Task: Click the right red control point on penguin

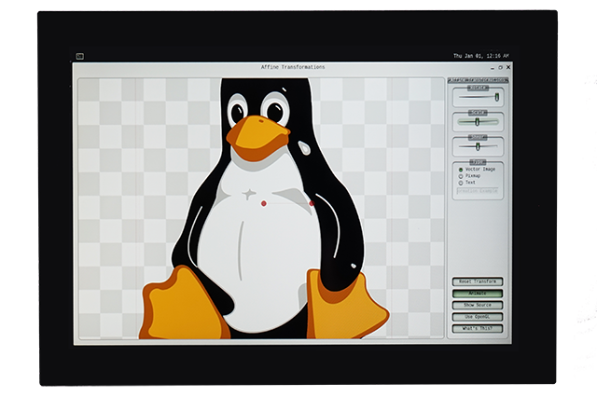Action: [x=312, y=204]
